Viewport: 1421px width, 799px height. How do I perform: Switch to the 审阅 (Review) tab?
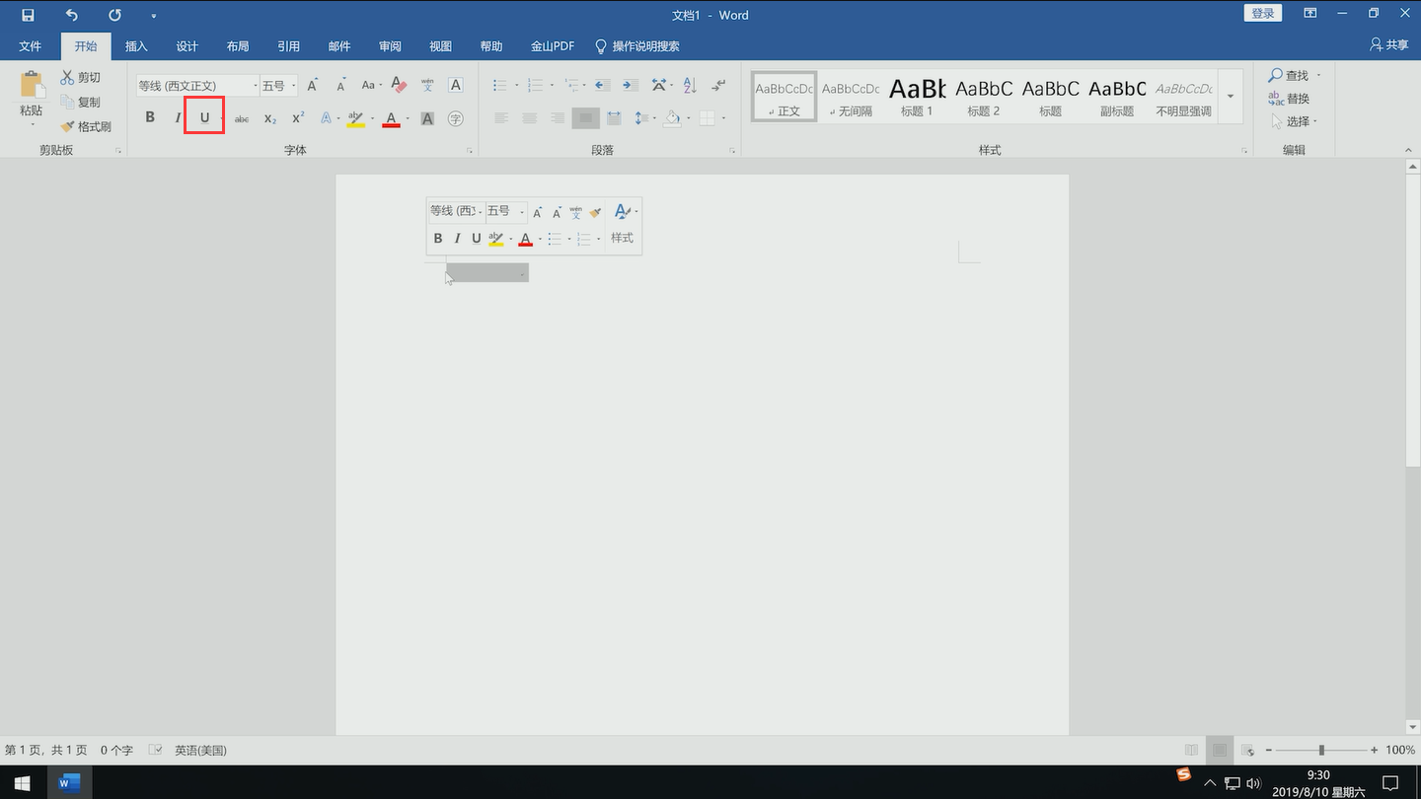390,46
